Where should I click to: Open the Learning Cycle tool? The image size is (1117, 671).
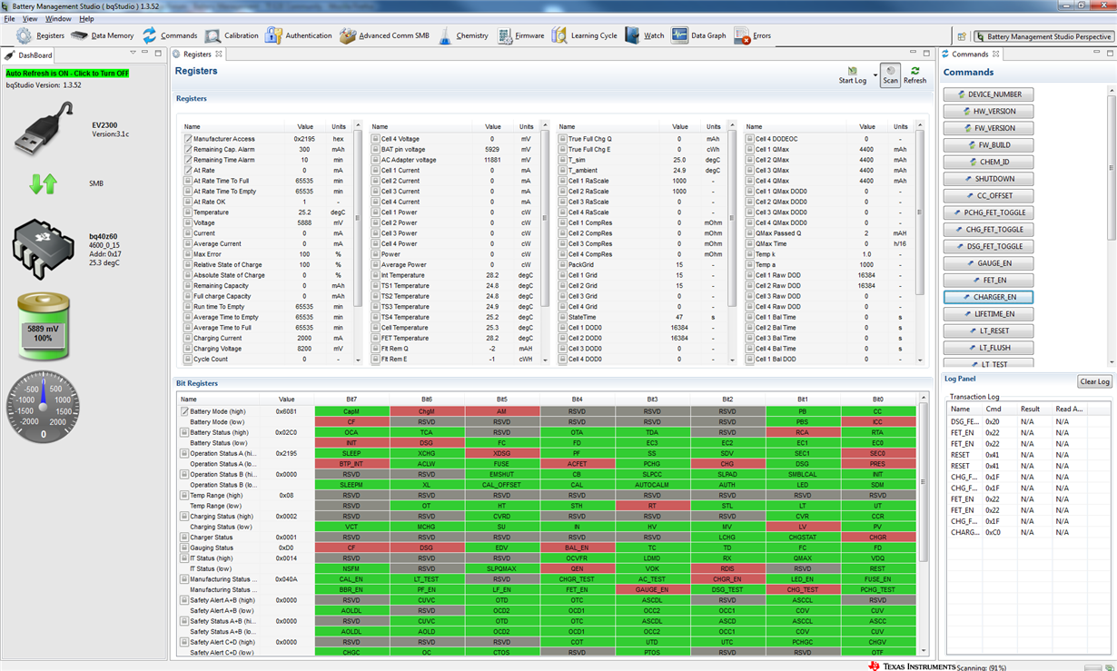coord(584,36)
